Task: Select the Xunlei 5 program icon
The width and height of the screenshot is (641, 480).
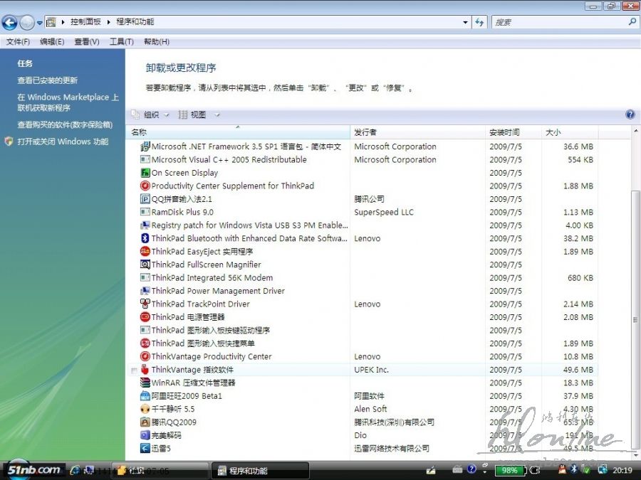Action: coord(145,449)
